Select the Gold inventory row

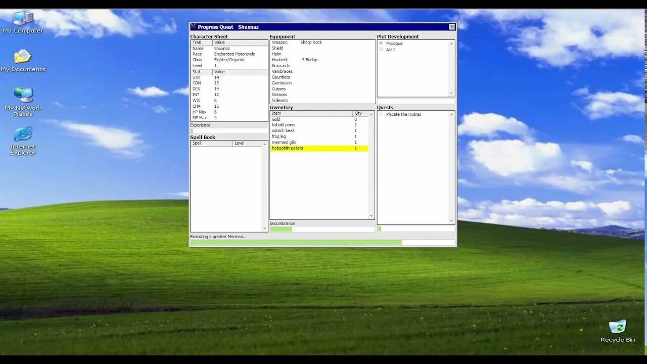[319, 119]
